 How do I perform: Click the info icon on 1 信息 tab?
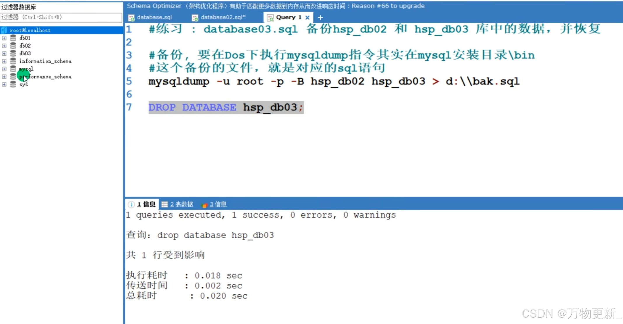coord(132,205)
